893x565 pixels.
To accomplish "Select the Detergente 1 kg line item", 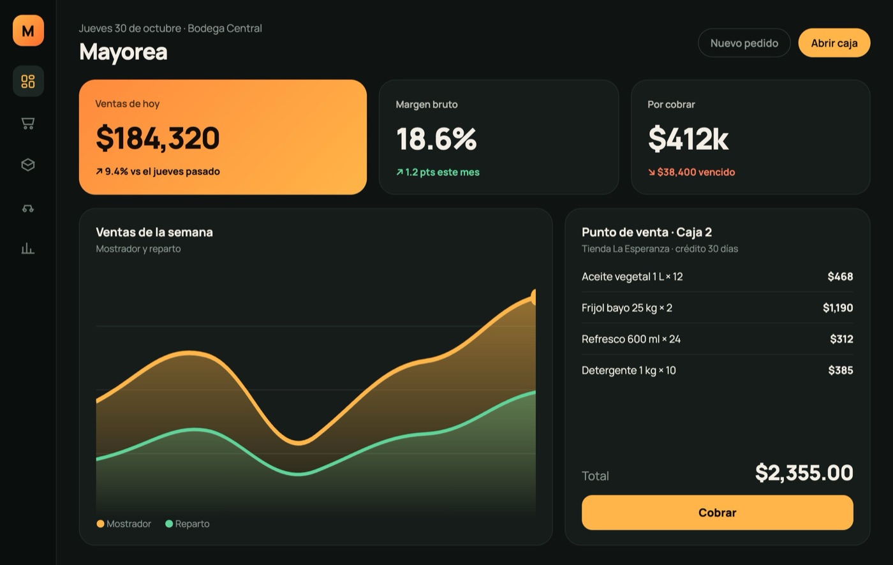I will point(717,371).
